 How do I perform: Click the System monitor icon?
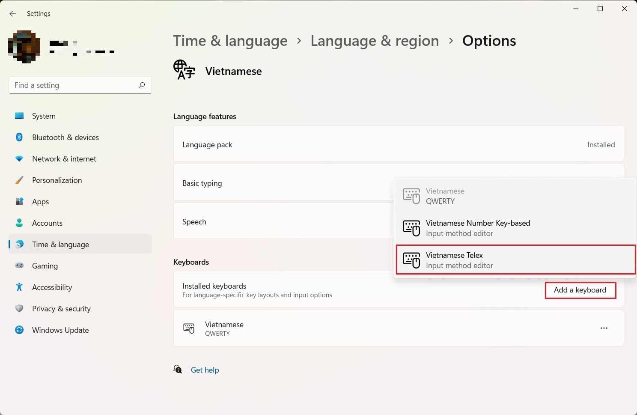pos(19,116)
